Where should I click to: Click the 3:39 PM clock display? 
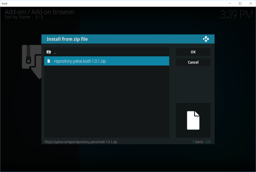tap(236, 15)
